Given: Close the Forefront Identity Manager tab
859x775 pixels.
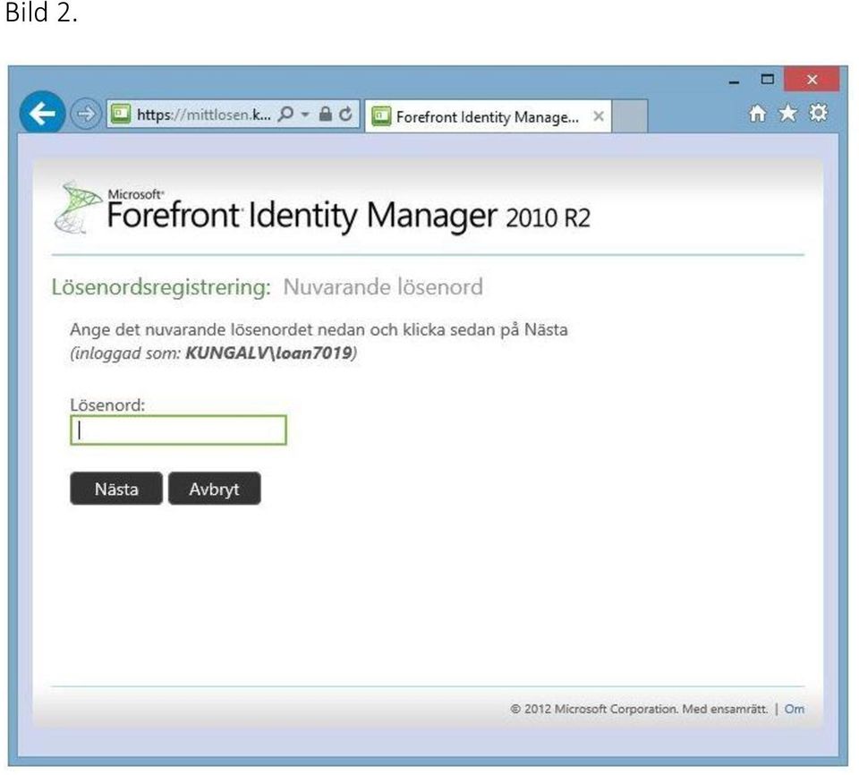Looking at the screenshot, I should pos(599,116).
